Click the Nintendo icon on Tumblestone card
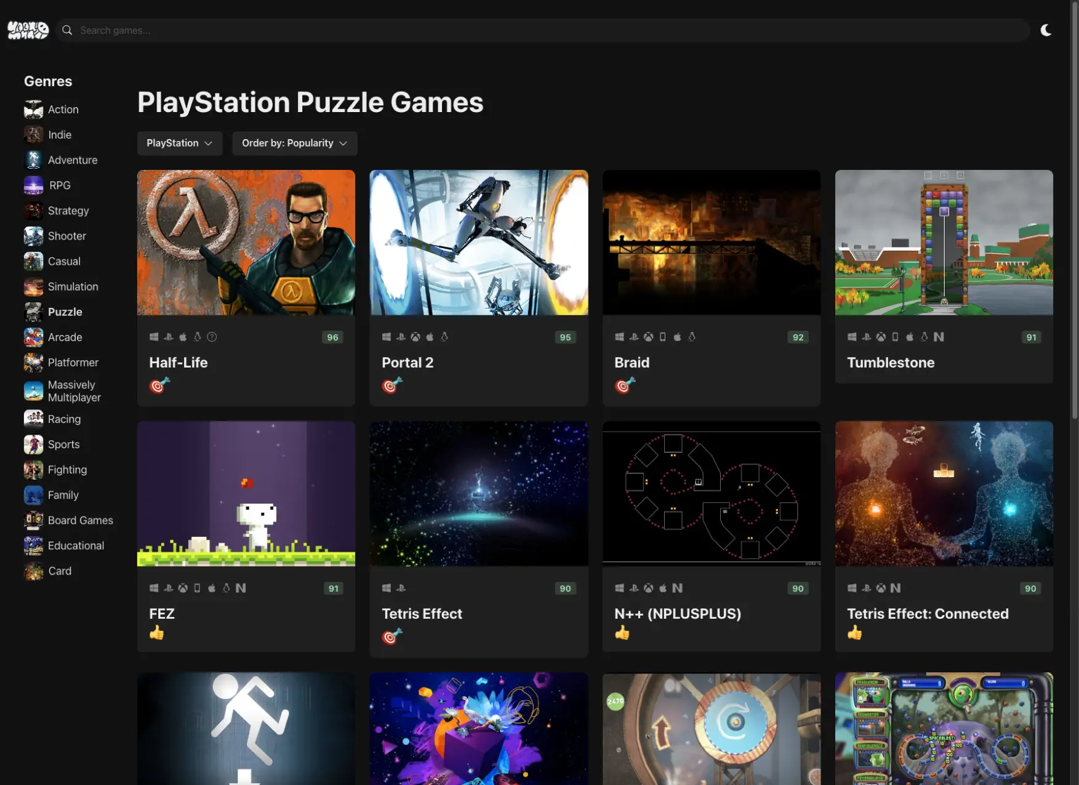The height and width of the screenshot is (785, 1079). coord(939,337)
